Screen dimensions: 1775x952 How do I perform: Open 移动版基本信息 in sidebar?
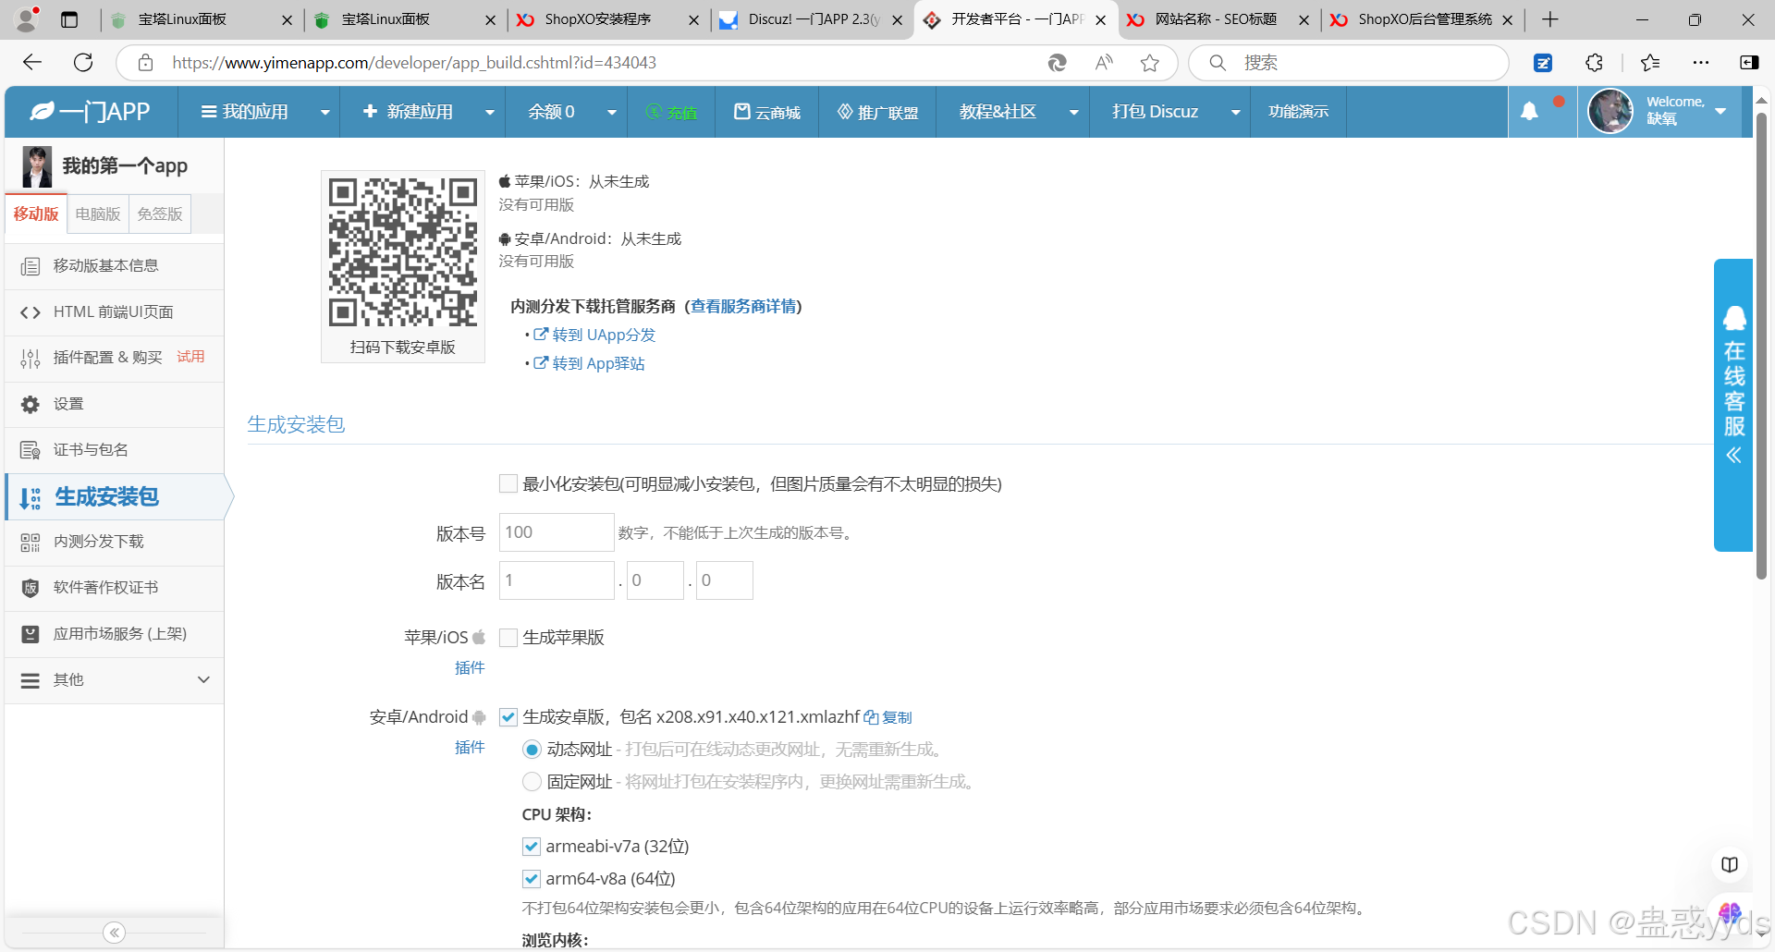coord(115,266)
